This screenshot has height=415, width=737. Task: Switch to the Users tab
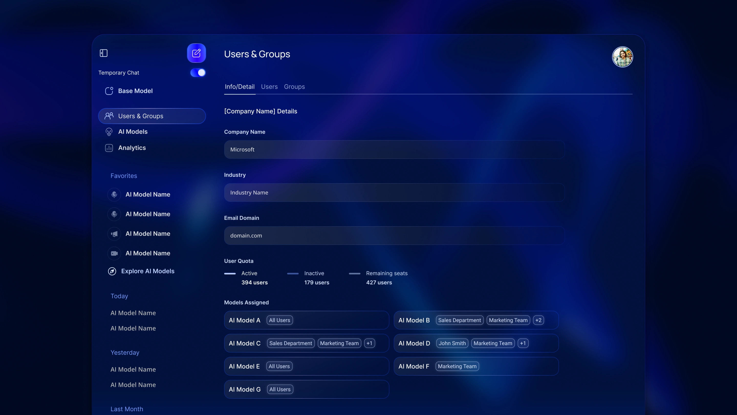(269, 87)
